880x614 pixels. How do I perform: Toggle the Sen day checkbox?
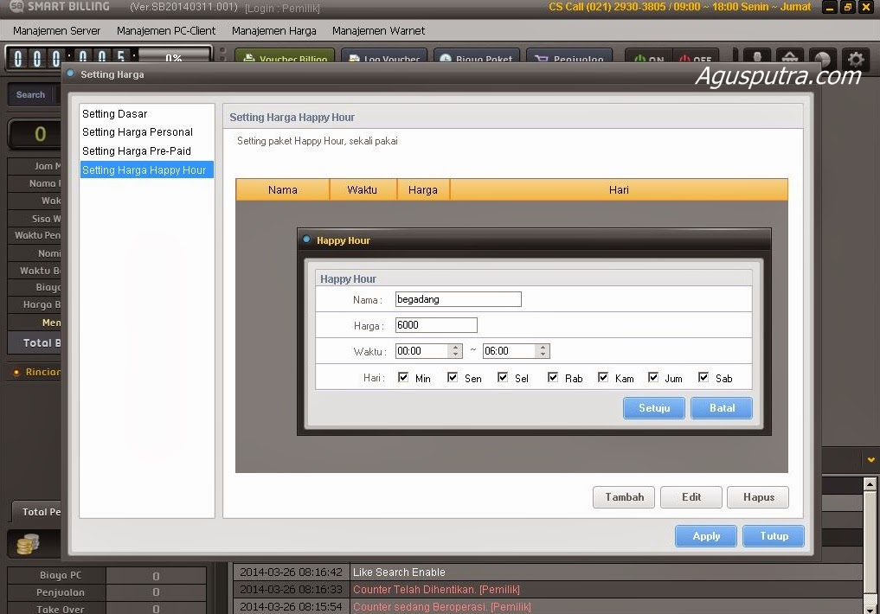coord(453,377)
